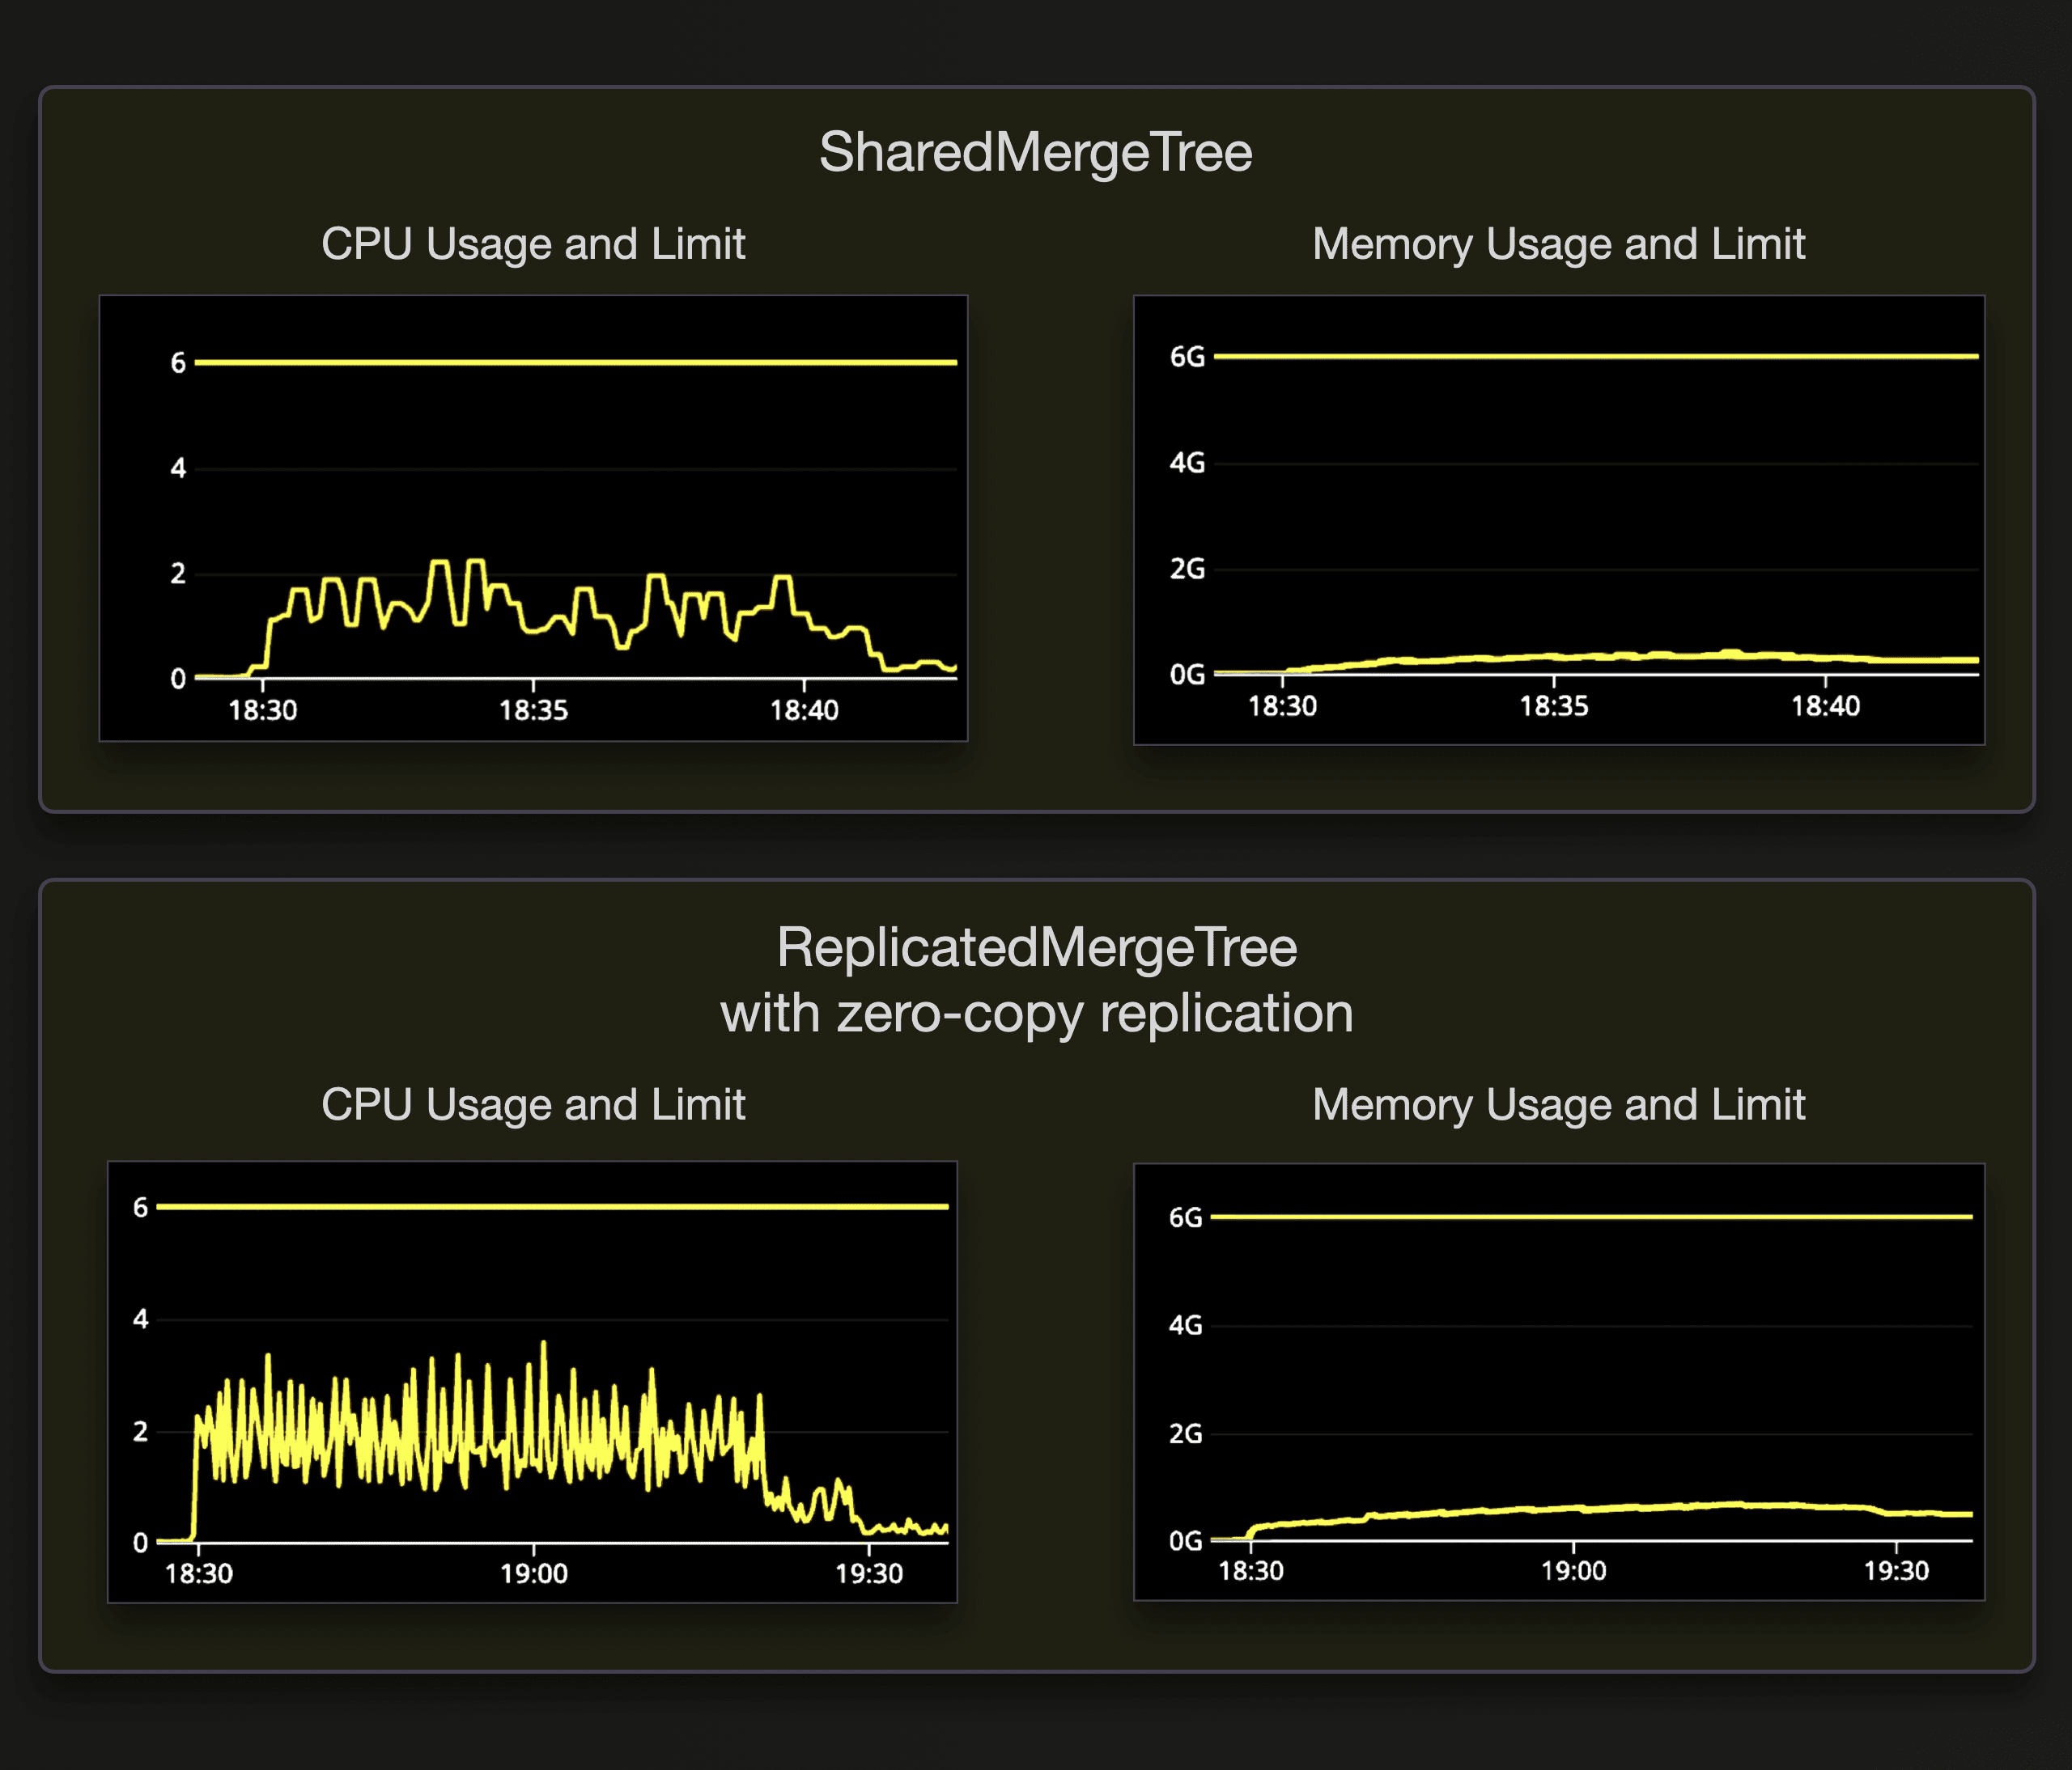This screenshot has height=1770, width=2072.
Task: Click the 6 limit label on SharedMergeTree CPU chart
Action: click(x=178, y=362)
